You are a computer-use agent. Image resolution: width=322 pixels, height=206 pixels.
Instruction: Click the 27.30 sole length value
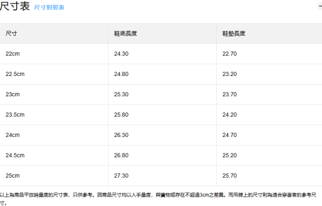tap(121, 176)
